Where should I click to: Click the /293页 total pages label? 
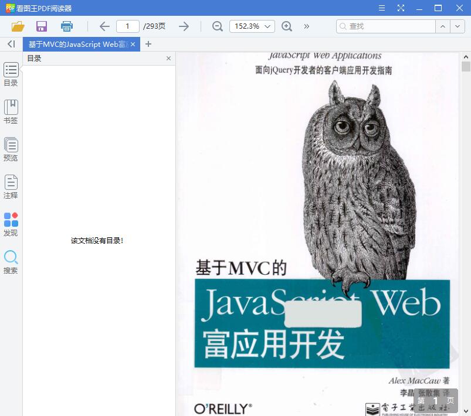154,26
